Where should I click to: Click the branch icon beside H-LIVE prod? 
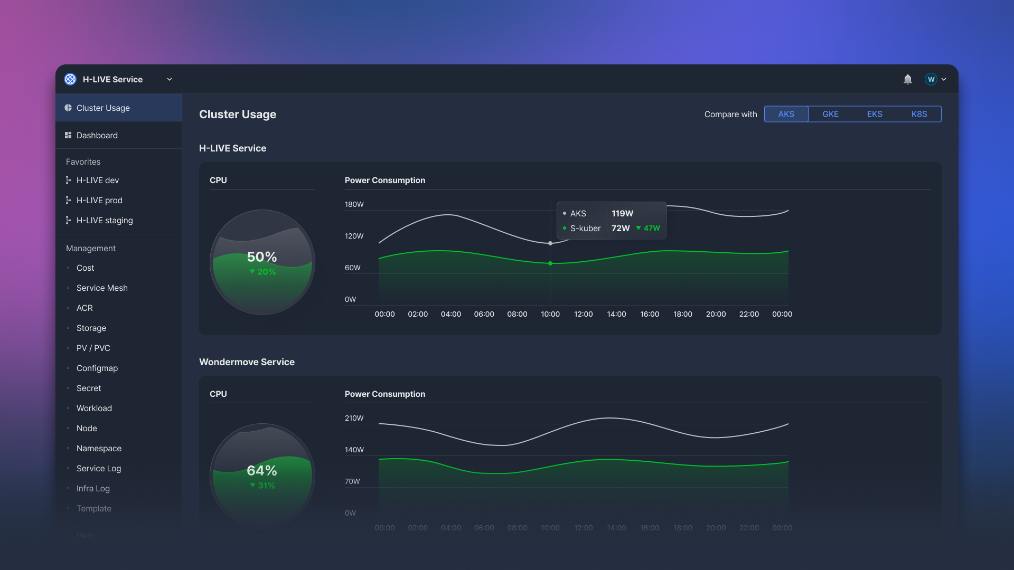(68, 200)
